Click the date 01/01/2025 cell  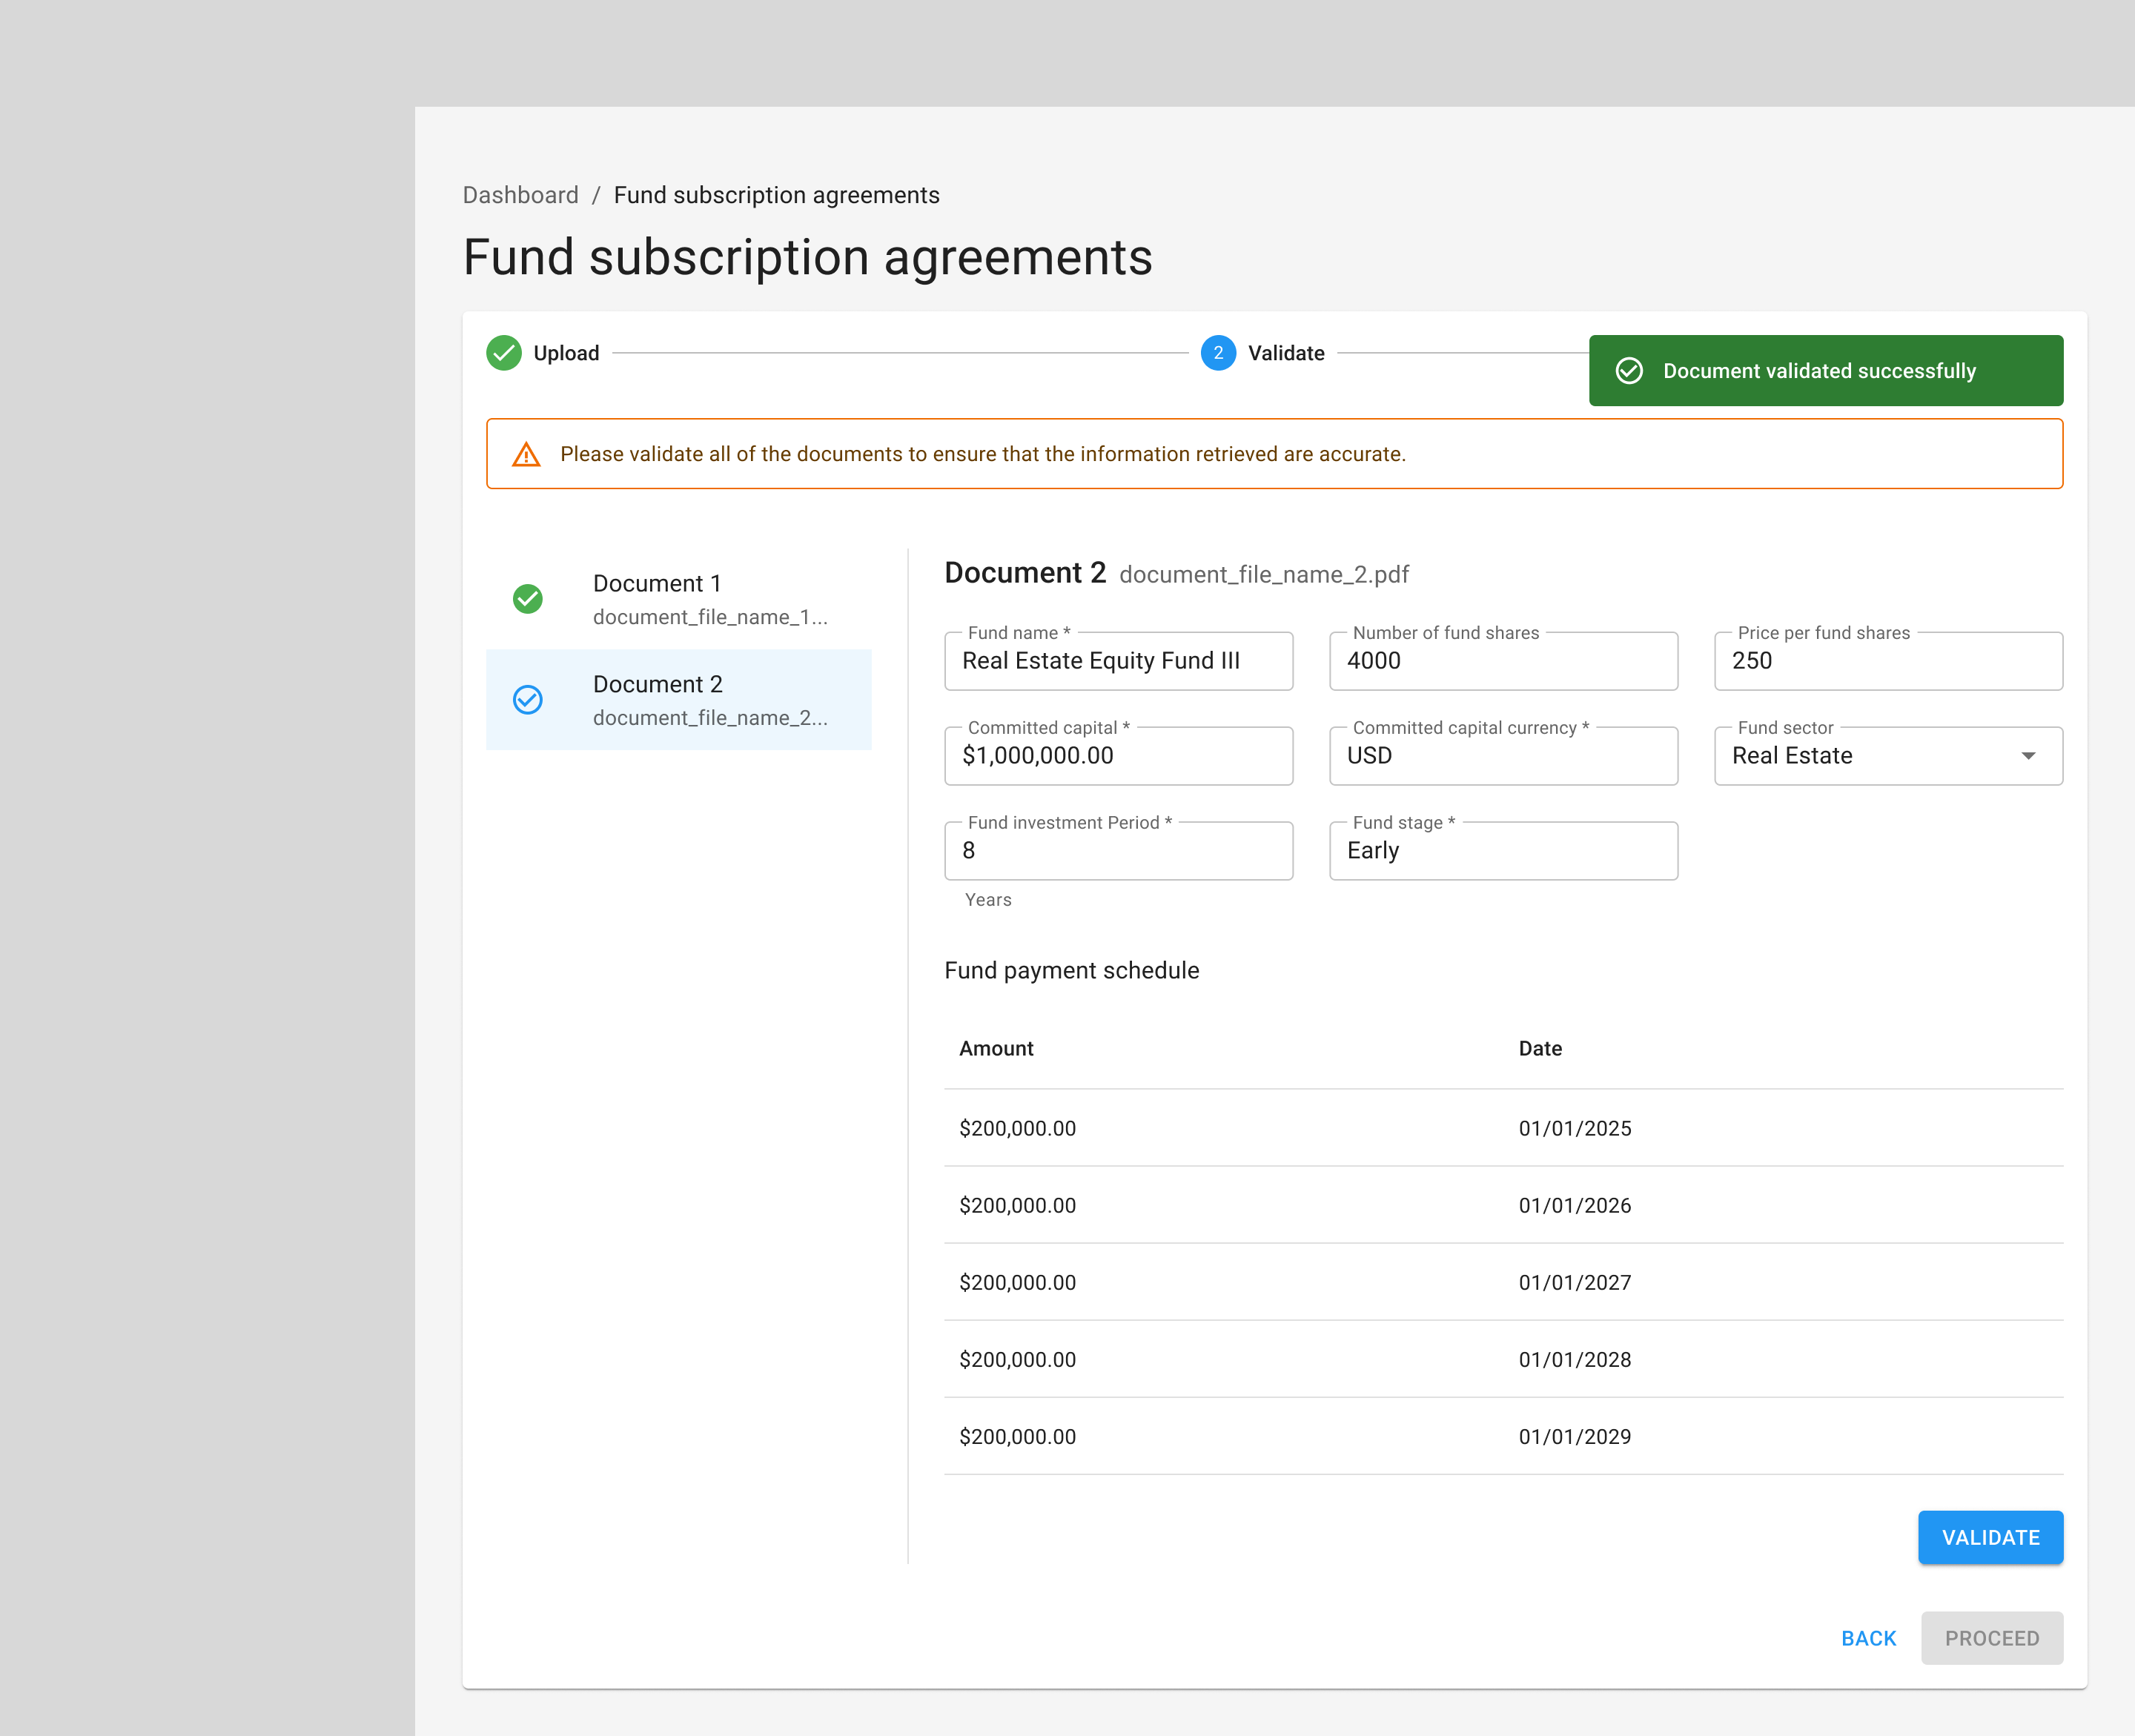(x=1575, y=1128)
